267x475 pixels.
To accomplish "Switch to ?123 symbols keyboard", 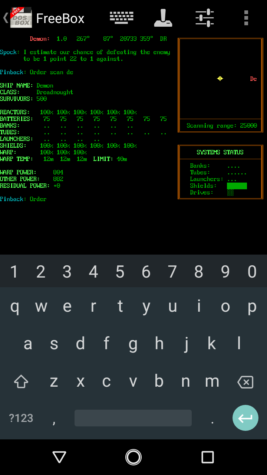I will pyautogui.click(x=21, y=418).
